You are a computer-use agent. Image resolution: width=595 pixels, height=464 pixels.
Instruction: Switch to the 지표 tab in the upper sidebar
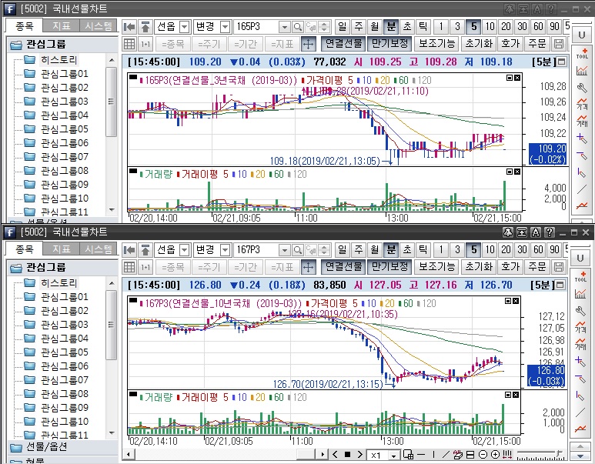tap(61, 25)
